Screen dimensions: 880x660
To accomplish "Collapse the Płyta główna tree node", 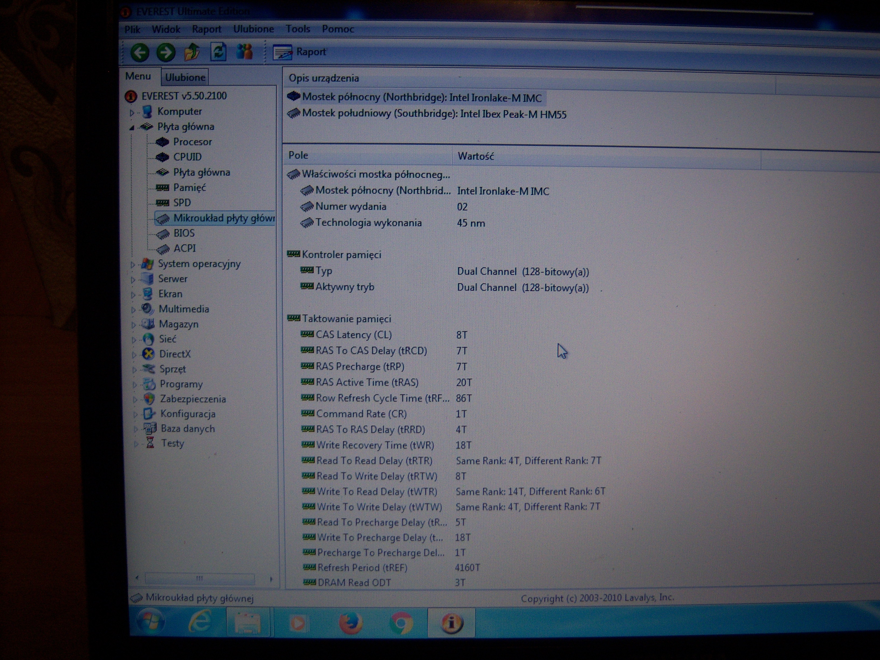I will (x=132, y=128).
